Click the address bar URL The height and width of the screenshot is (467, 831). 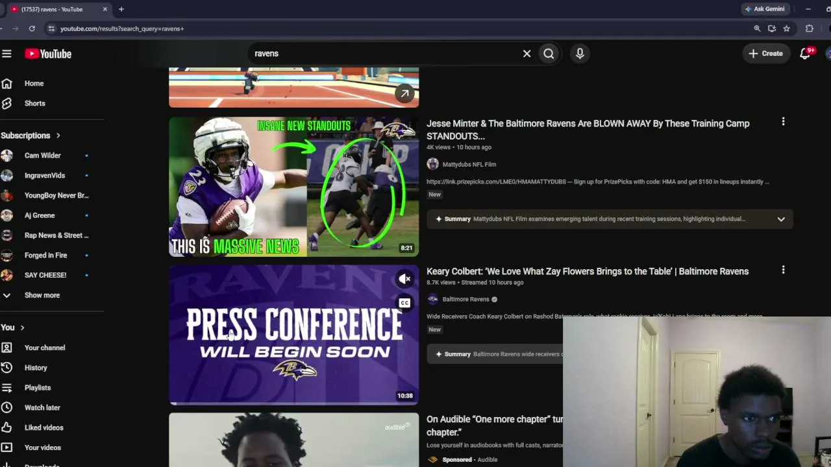click(x=122, y=29)
